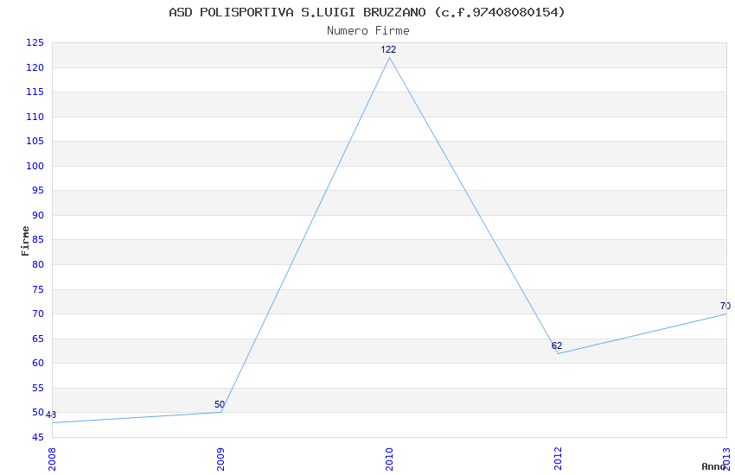This screenshot has height=475, width=735.
Task: Click the y-axis value 65
Action: point(37,339)
